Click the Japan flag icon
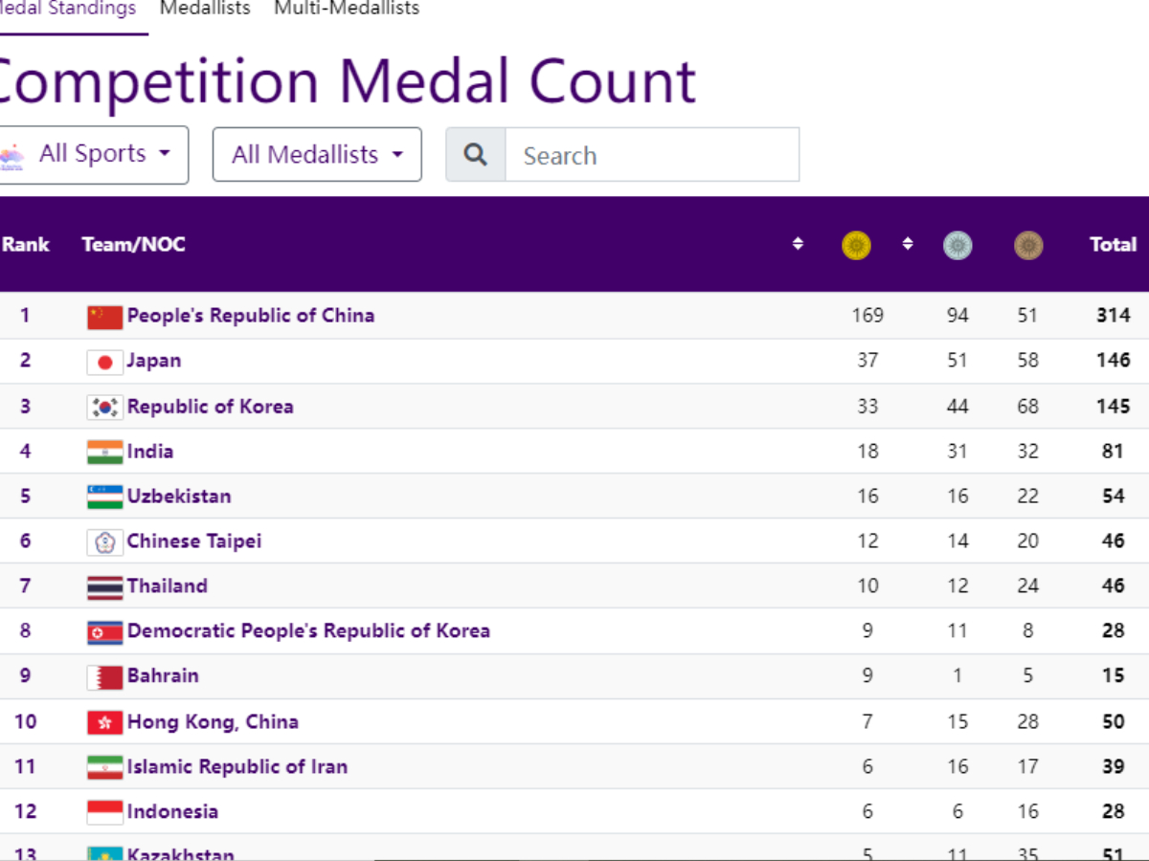 [x=104, y=361]
